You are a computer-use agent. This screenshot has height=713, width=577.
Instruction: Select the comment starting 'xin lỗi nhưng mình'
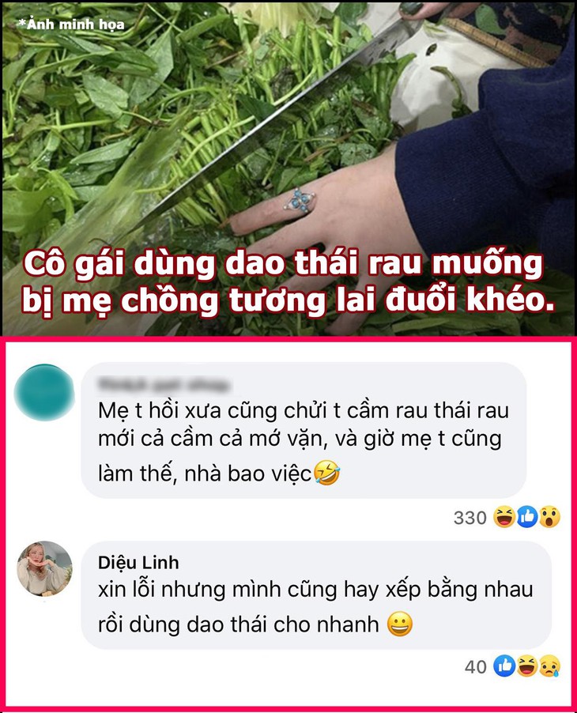[316, 595]
